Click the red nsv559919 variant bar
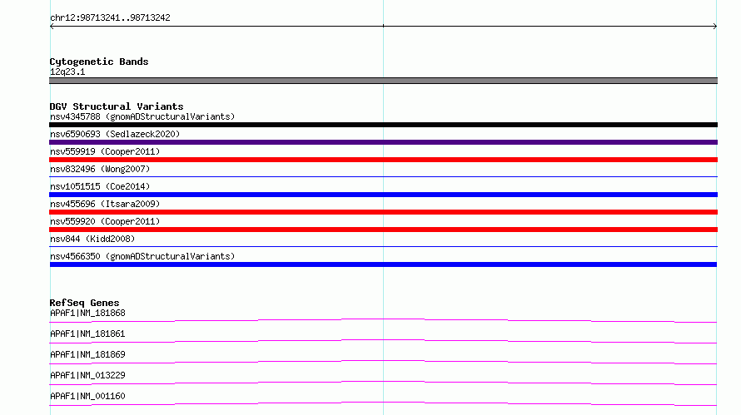This screenshot has height=415, width=741. tap(383, 160)
